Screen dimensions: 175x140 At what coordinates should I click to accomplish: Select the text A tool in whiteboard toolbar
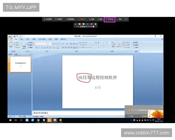click(x=87, y=24)
